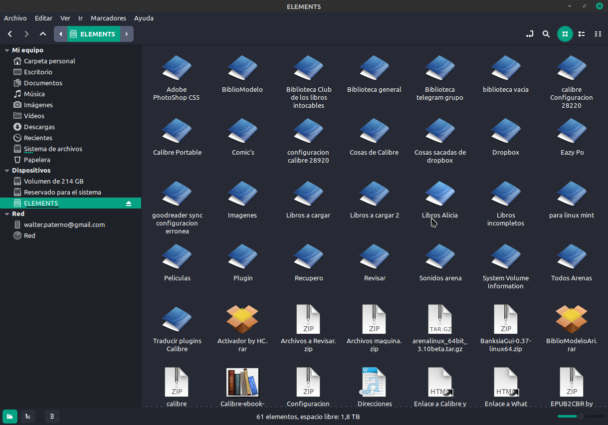Open the Editar menu

[43, 18]
